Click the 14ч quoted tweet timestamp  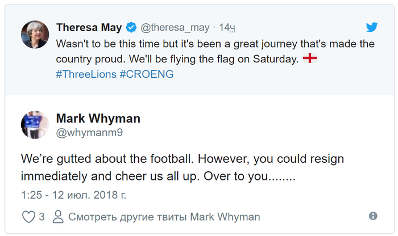coord(227,27)
